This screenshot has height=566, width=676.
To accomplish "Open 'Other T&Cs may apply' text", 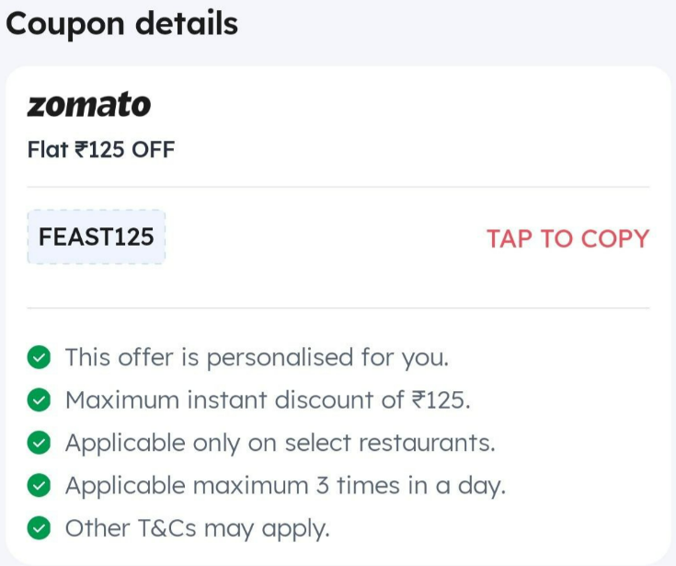I will 198,528.
